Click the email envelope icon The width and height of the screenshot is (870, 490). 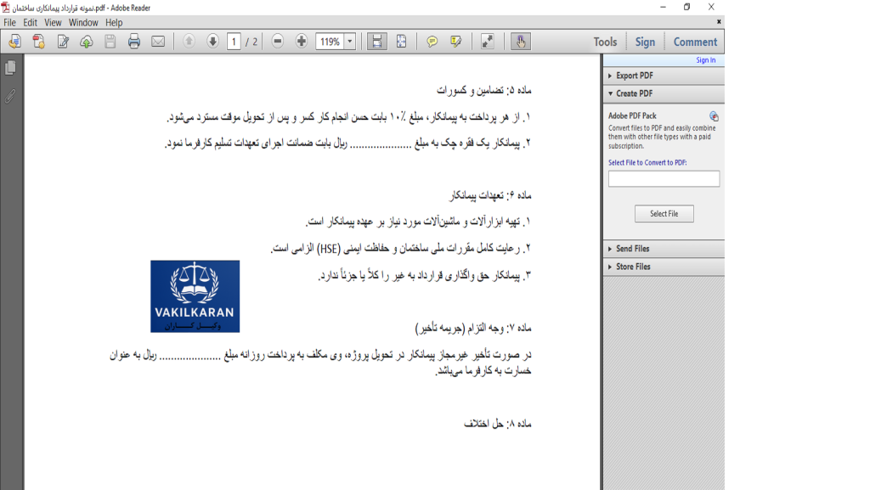(x=158, y=42)
